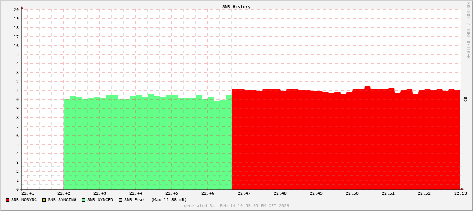
Task: Click the generated timestamp footer text
Action: tap(236, 206)
